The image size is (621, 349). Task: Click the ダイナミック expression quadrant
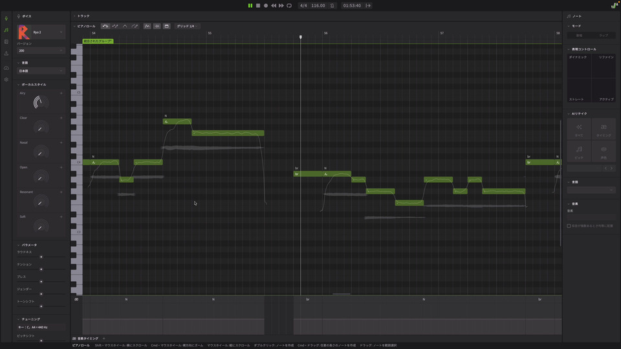click(x=579, y=65)
